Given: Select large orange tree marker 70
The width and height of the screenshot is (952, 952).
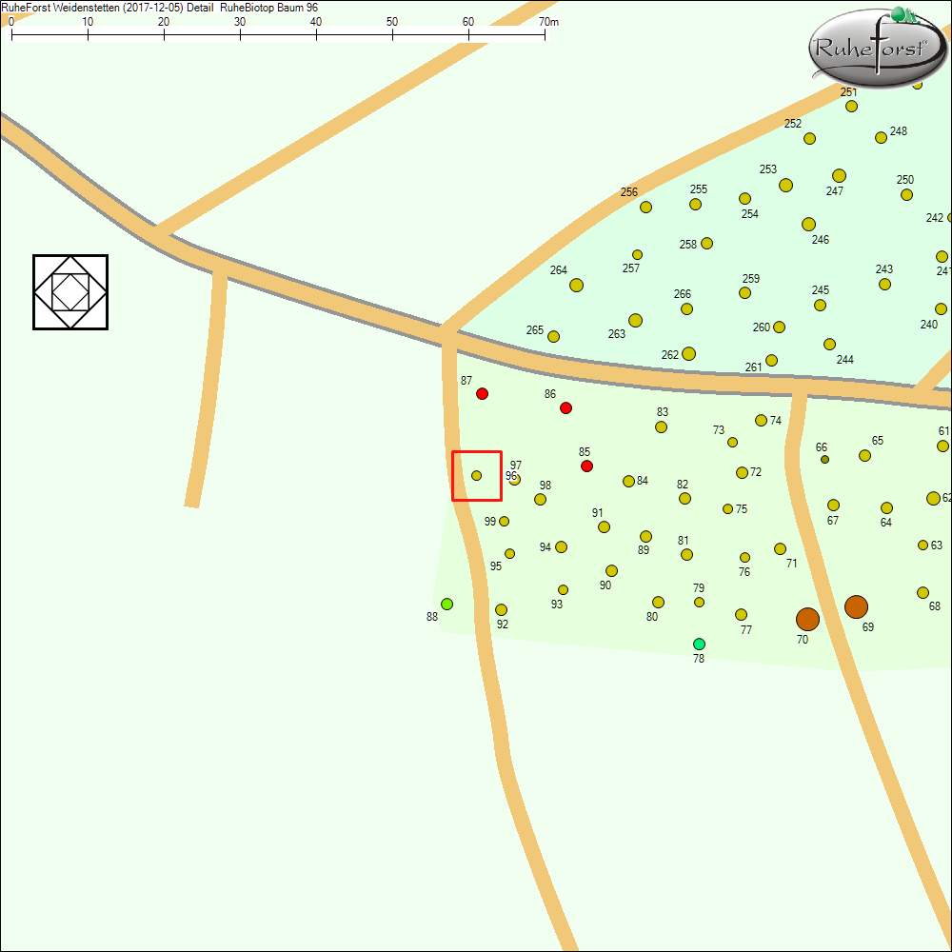Looking at the screenshot, I should 807,620.
